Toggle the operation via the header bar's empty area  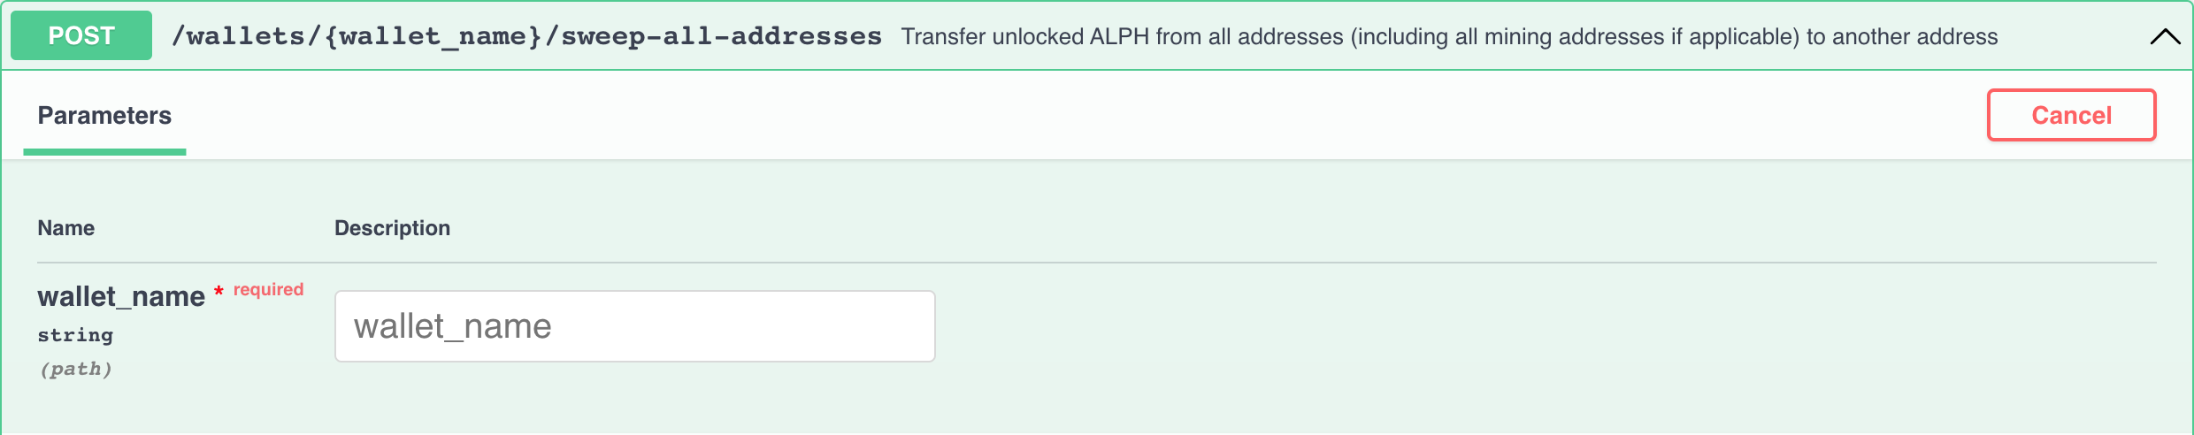2070,36
